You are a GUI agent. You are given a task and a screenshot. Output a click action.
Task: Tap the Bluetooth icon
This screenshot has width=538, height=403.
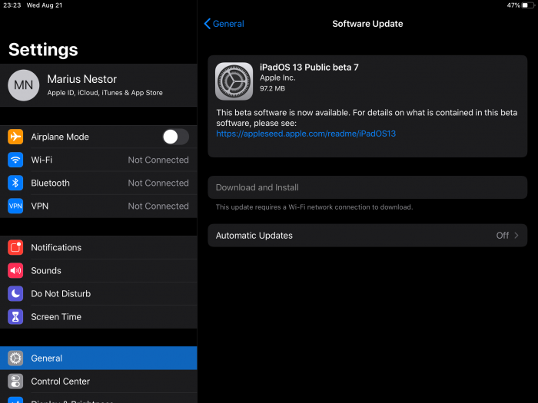click(x=15, y=183)
